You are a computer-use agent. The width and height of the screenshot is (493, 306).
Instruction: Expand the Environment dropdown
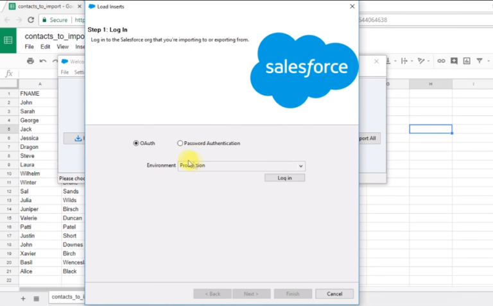[300, 166]
